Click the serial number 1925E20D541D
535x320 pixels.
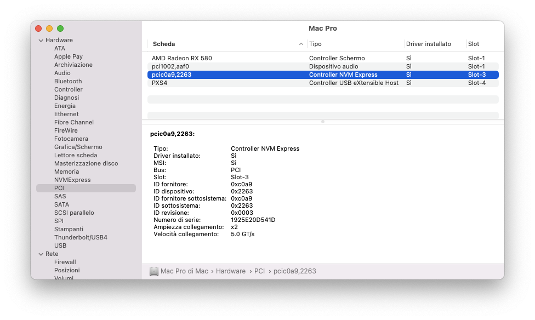coord(253,220)
